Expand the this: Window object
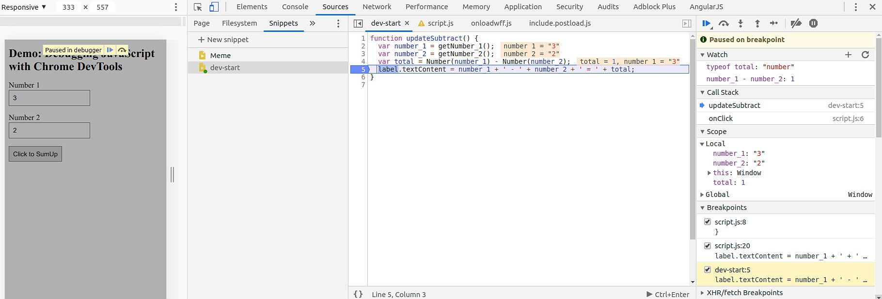 tap(709, 173)
